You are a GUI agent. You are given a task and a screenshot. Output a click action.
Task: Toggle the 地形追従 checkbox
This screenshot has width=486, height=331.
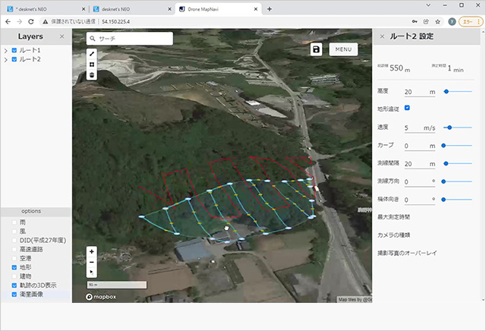[x=407, y=109]
